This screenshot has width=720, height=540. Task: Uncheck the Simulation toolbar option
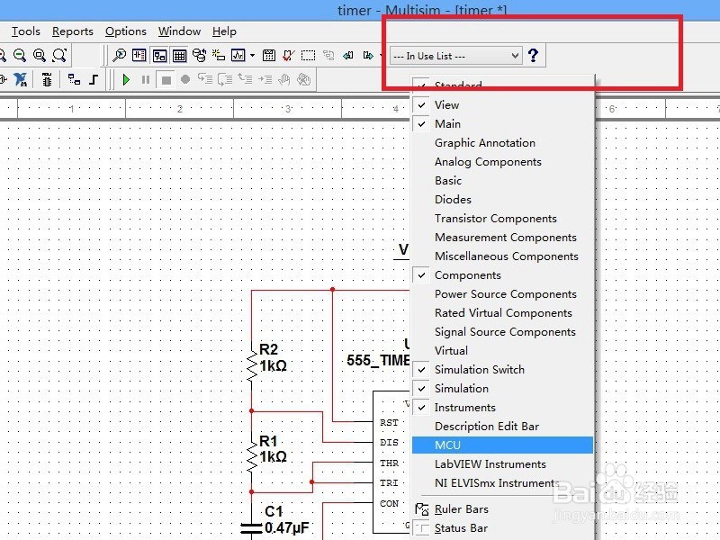click(x=502, y=389)
